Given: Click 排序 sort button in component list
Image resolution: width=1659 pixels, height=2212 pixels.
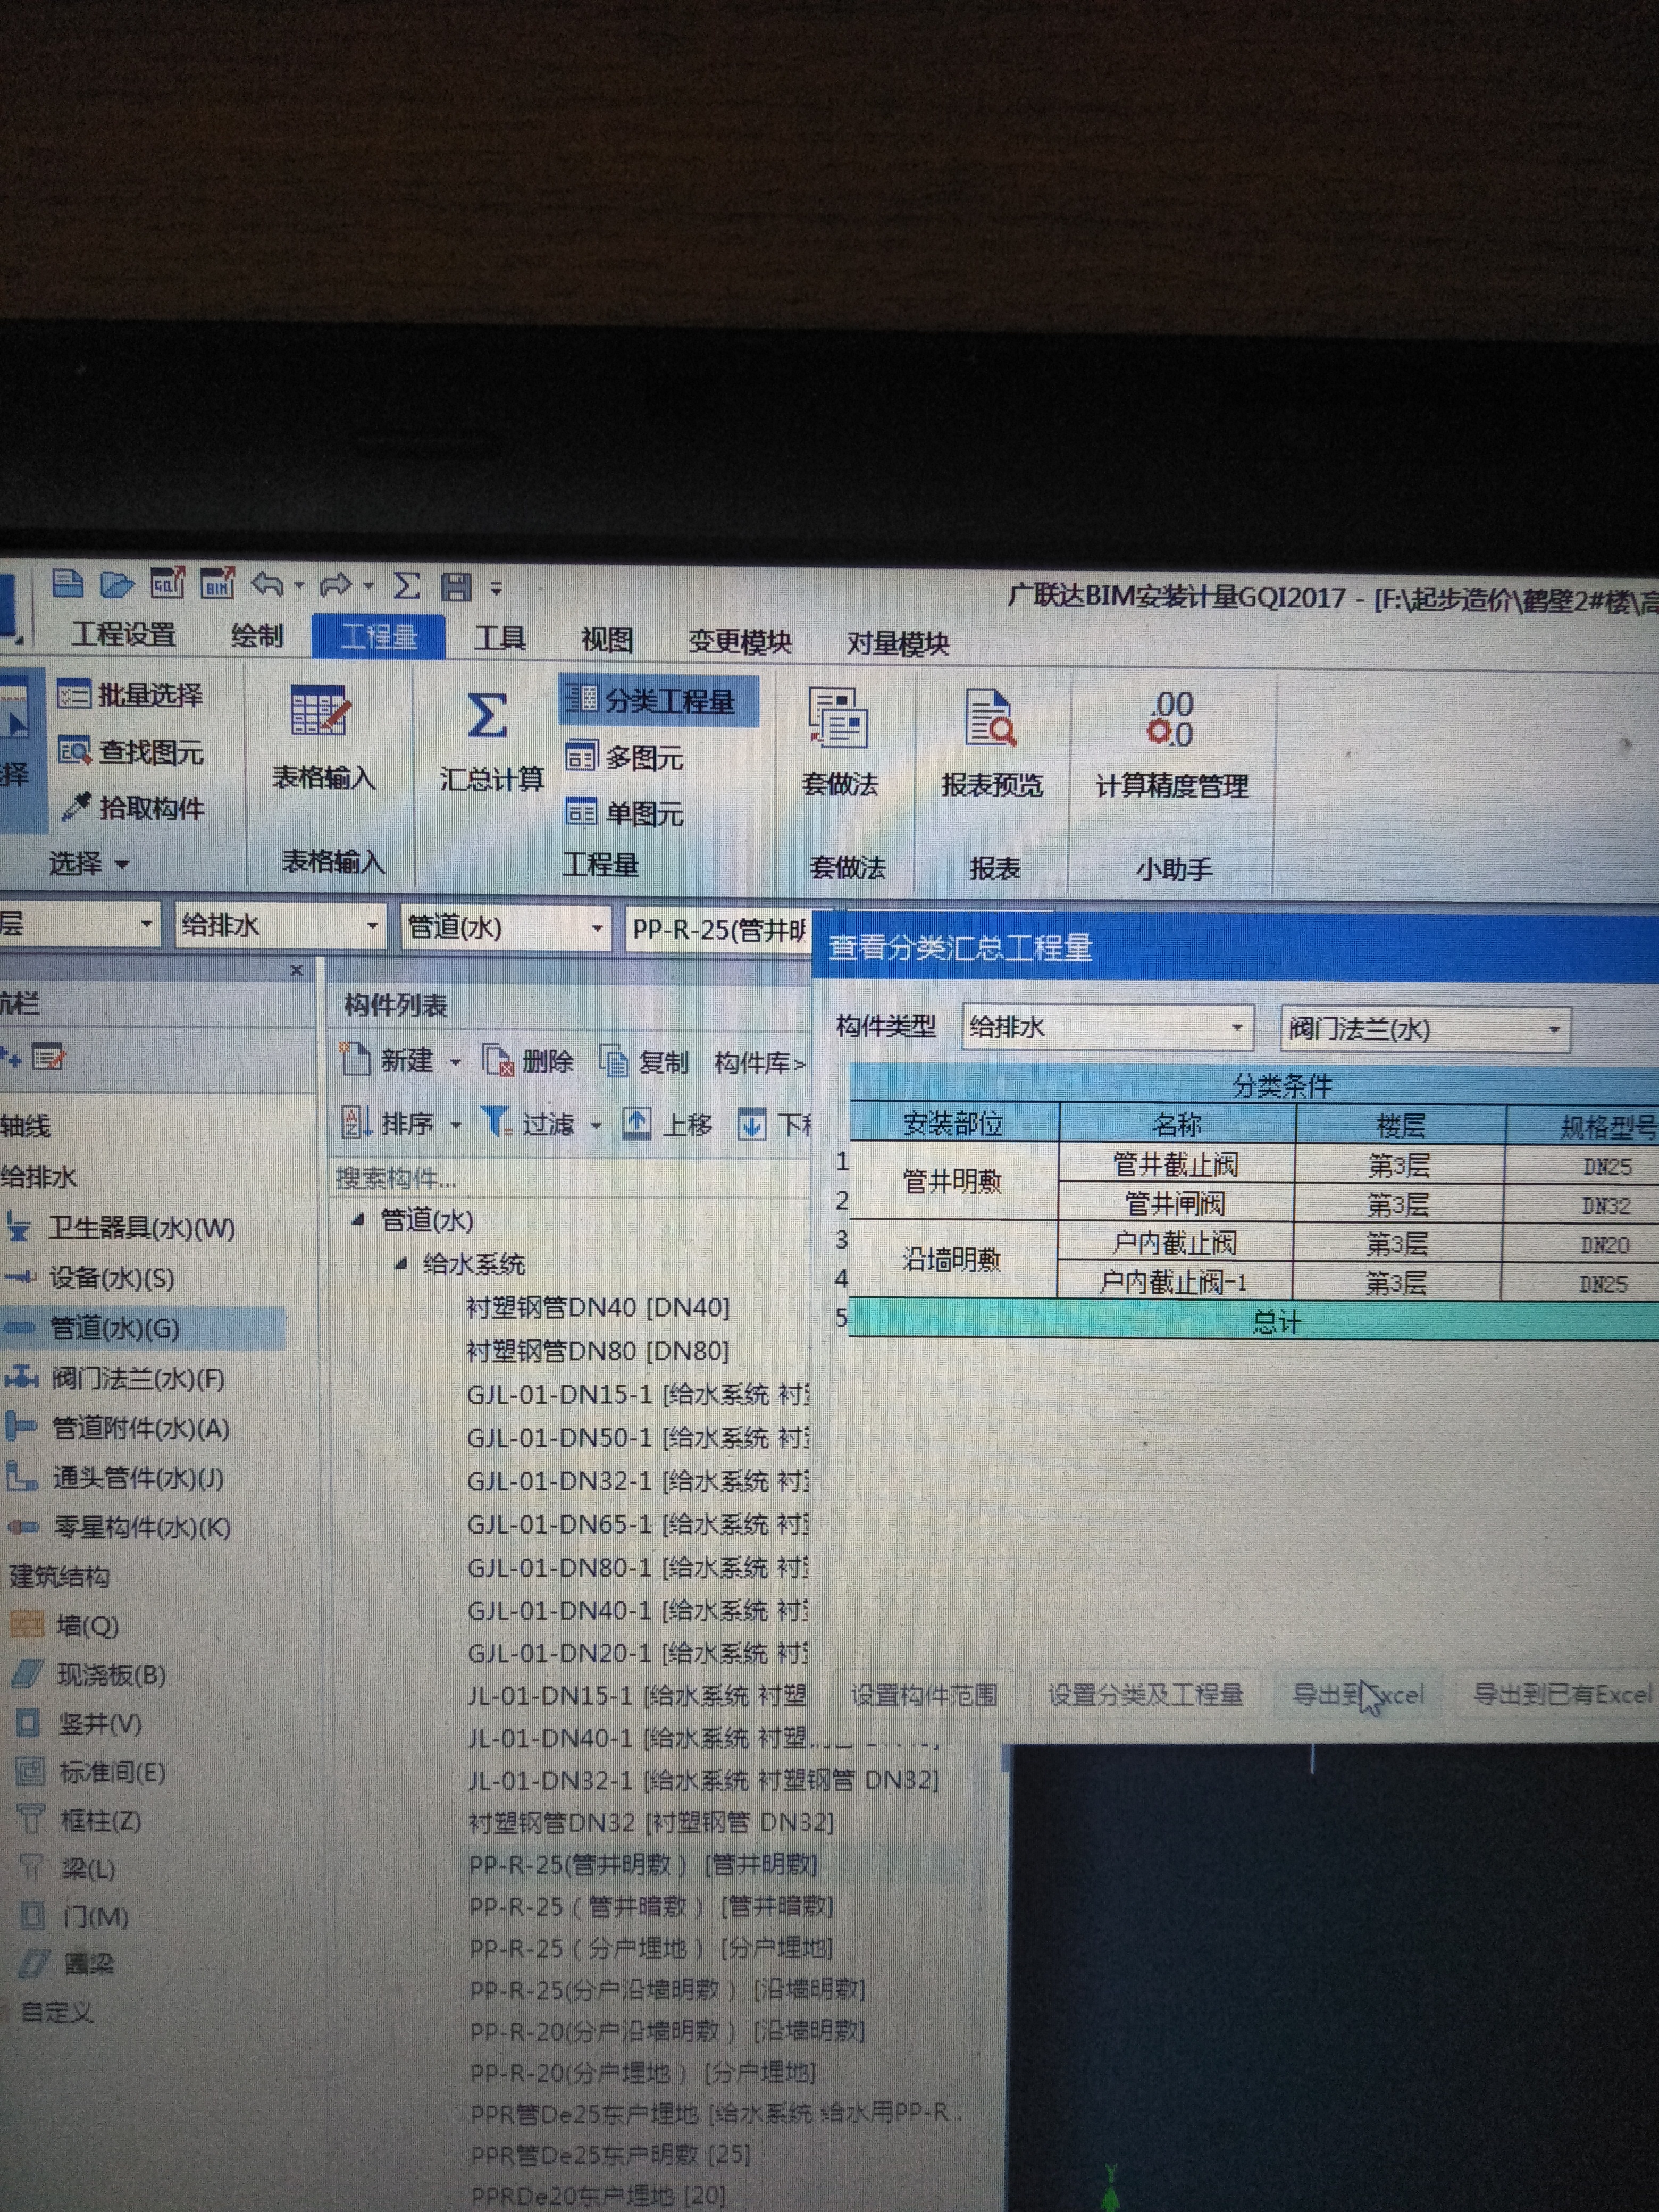Looking at the screenshot, I should 388,1123.
